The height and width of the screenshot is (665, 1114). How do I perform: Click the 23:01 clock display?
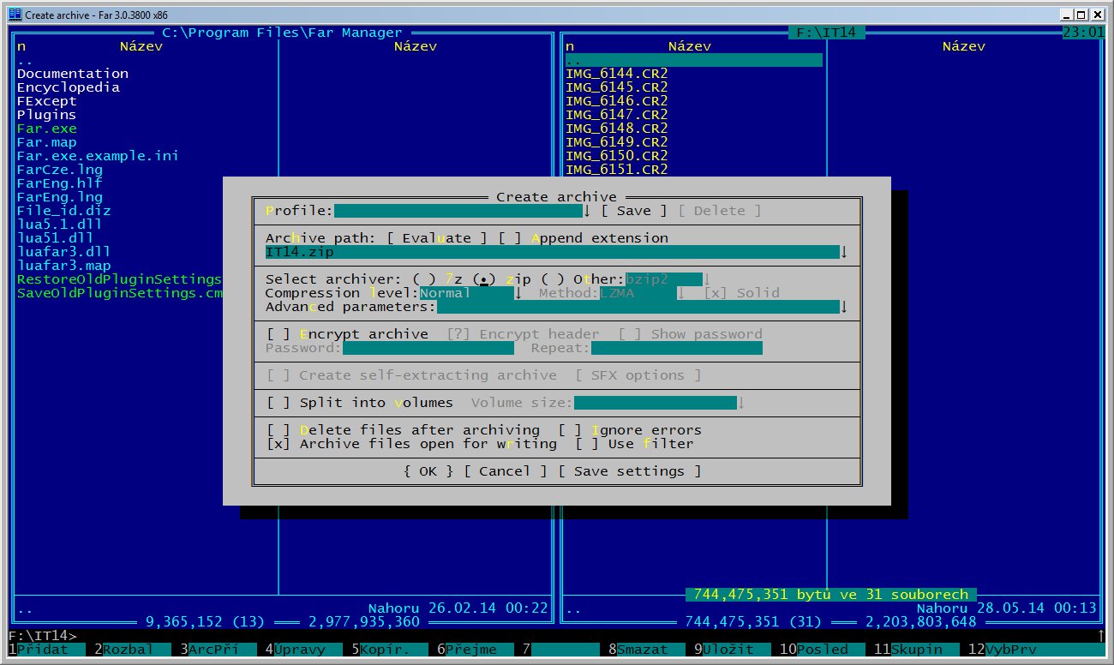pos(1083,33)
